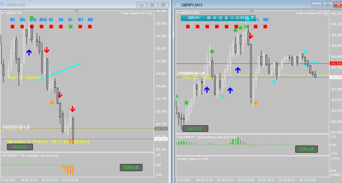Click the orange dot at the M5 chart low

coord(70,141)
